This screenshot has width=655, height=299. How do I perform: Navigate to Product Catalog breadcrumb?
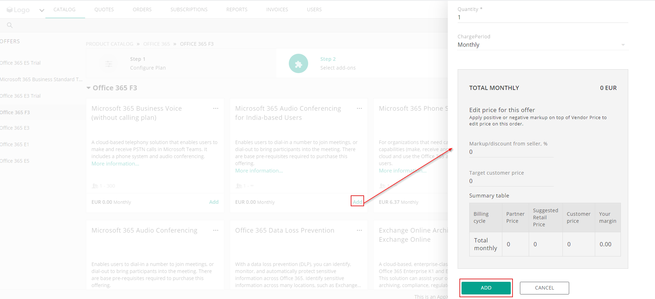point(110,44)
